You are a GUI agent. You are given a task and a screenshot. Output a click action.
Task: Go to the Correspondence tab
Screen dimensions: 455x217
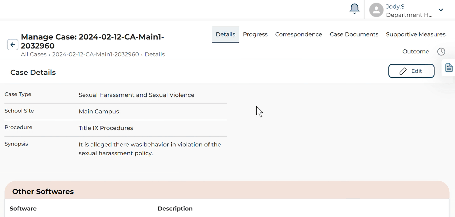pyautogui.click(x=298, y=34)
